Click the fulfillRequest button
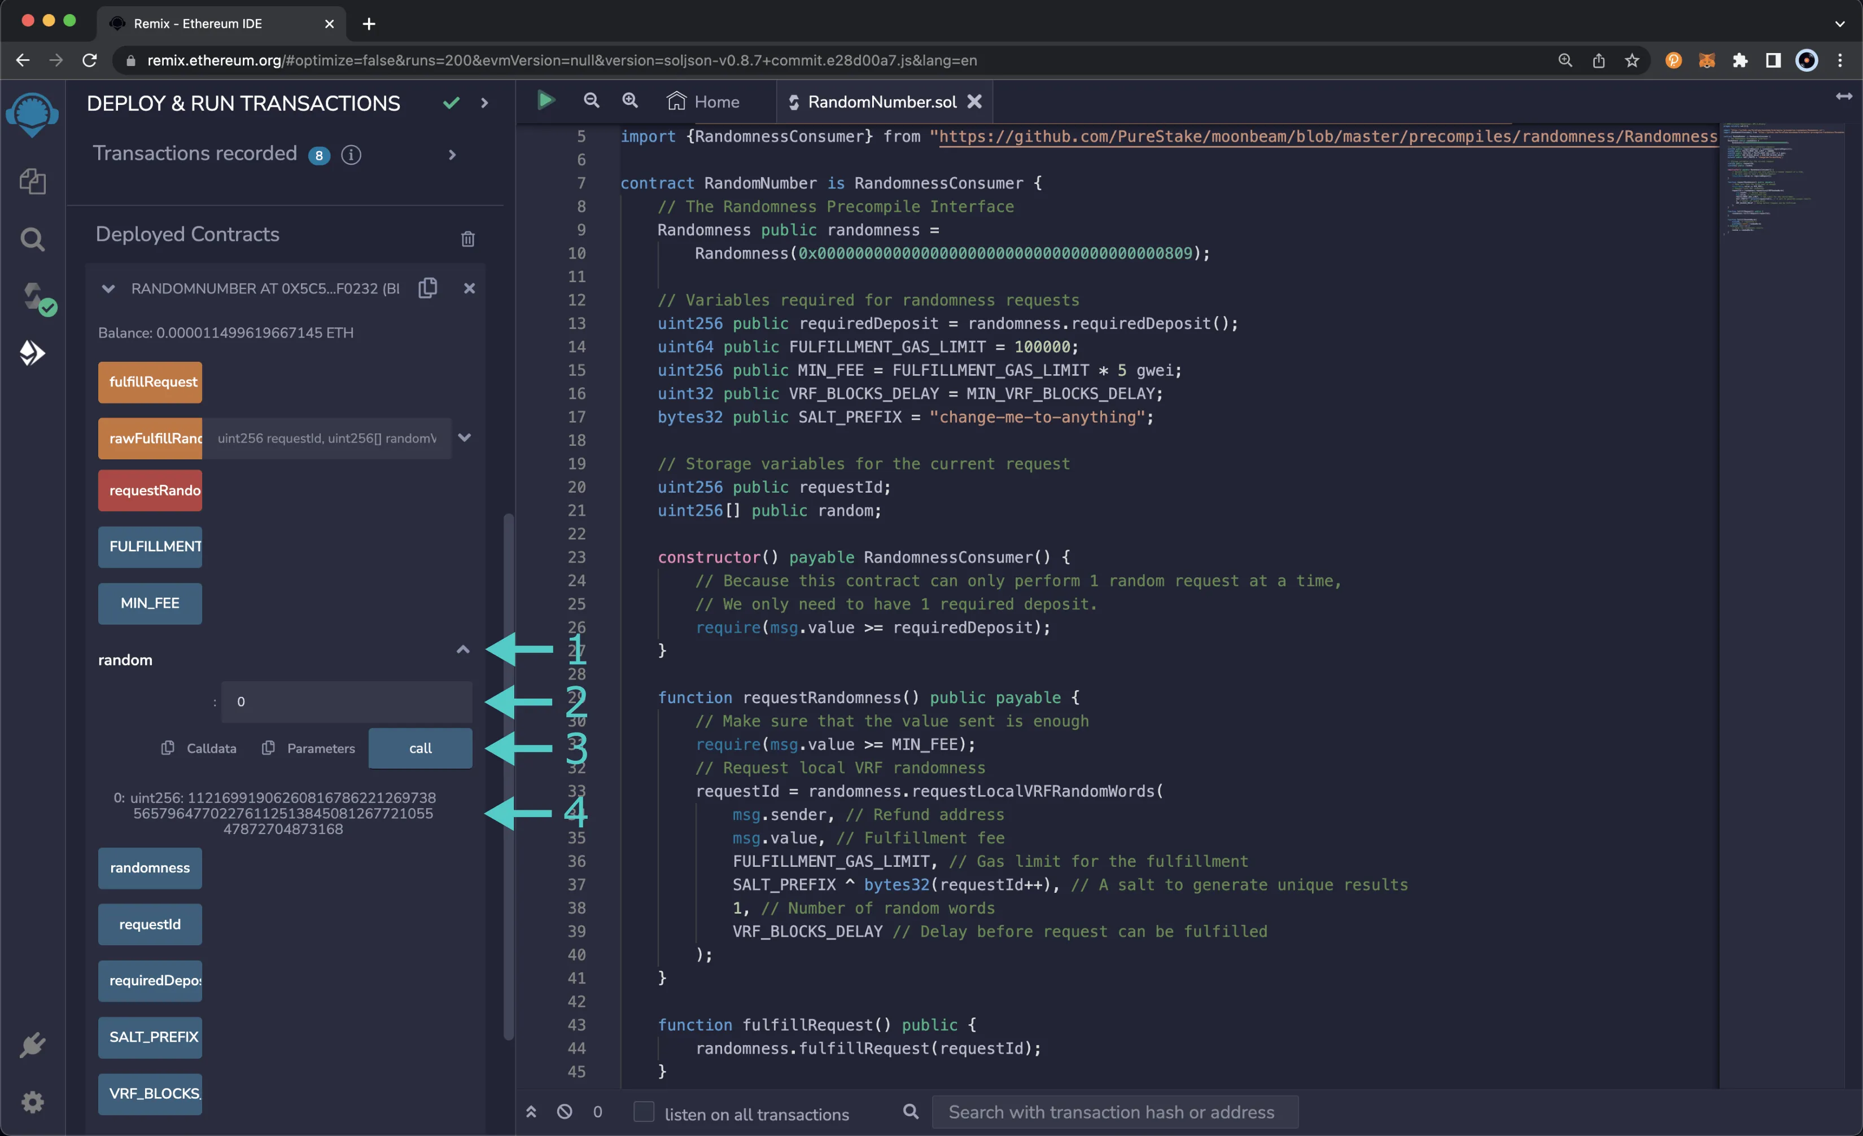Image resolution: width=1863 pixels, height=1136 pixels. click(150, 381)
